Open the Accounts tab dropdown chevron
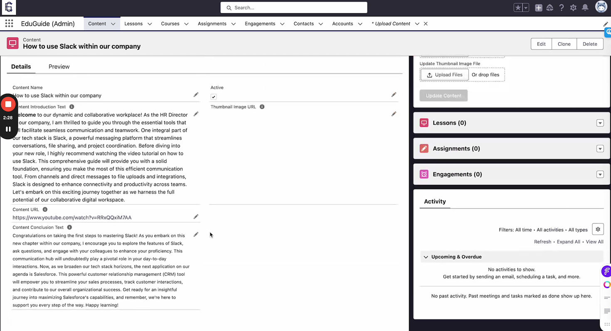This screenshot has width=611, height=331. 360,24
